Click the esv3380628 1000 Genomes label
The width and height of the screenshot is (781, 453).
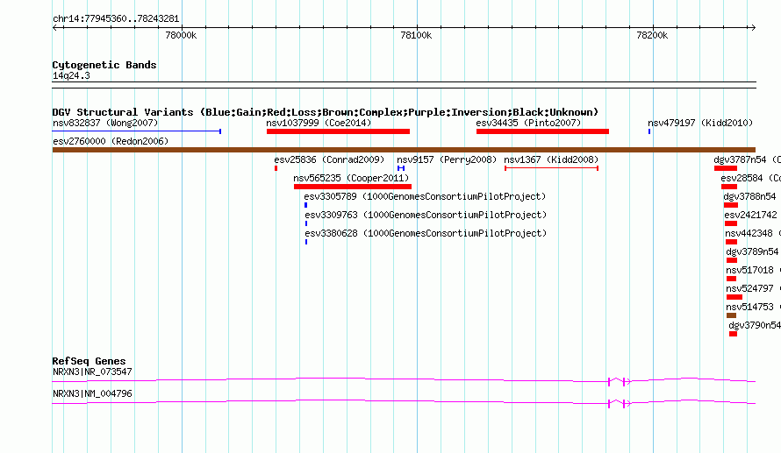(x=426, y=233)
